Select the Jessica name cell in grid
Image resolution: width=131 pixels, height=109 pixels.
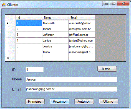[x=55, y=46]
